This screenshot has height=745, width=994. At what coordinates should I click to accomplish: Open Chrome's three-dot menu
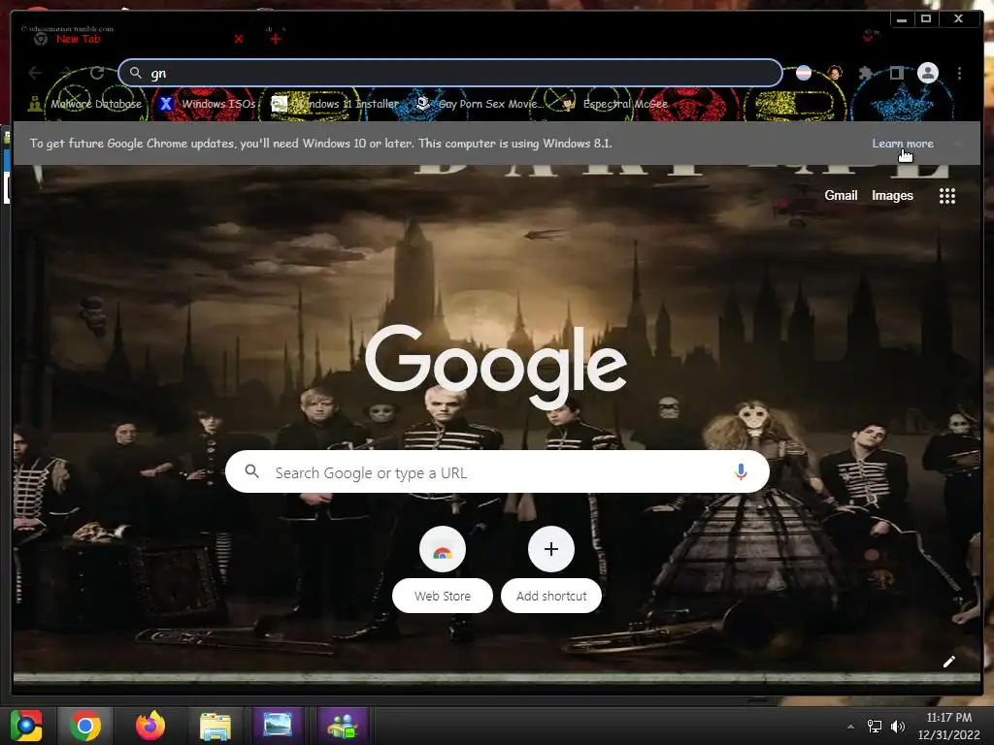tap(959, 73)
